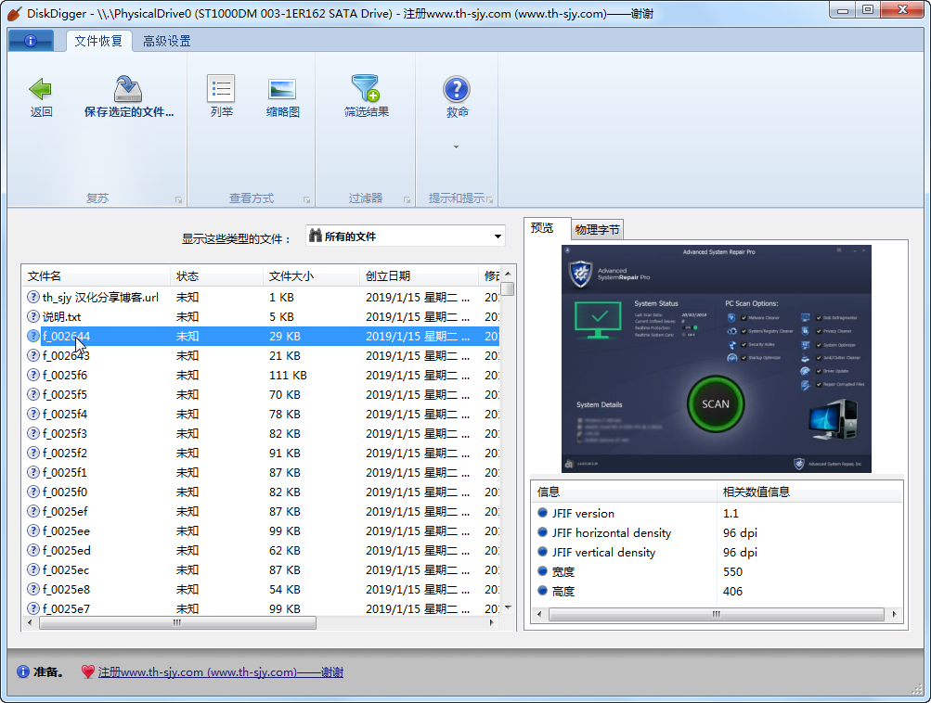Image resolution: width=931 pixels, height=703 pixels.
Task: Click the info panel horizontal scrollbar
Action: pos(715,614)
